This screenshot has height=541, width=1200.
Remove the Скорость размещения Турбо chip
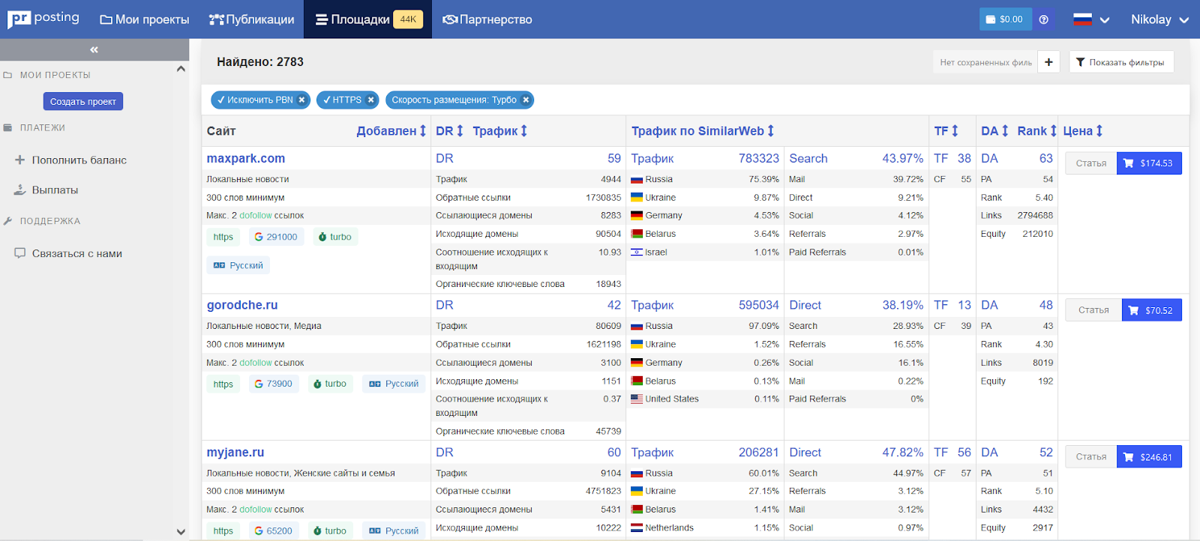(x=526, y=100)
